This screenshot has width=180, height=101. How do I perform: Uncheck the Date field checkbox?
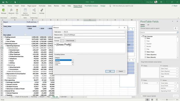[x=145, y=38]
